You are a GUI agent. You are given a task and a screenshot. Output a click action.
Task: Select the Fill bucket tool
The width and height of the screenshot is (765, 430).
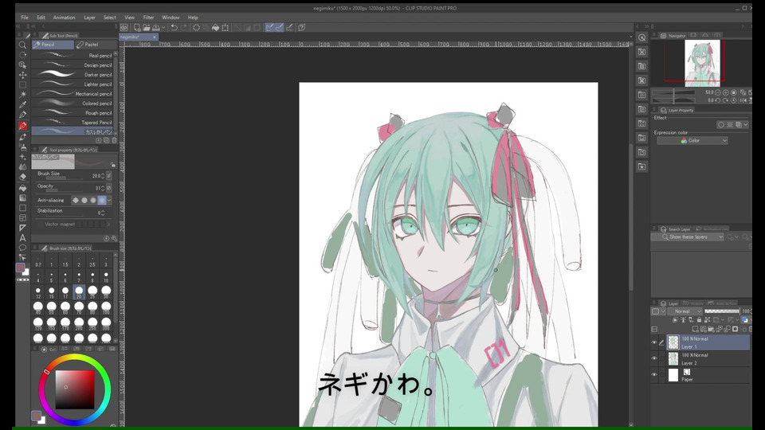[22, 188]
